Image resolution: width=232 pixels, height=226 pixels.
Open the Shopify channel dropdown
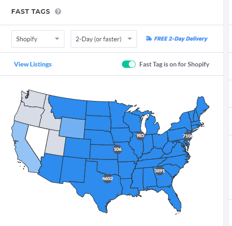tap(38, 39)
